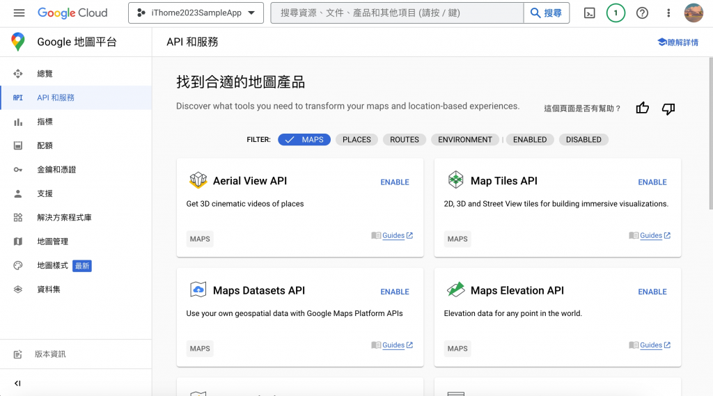
Task: Give thumbs down page feedback
Action: click(x=668, y=108)
